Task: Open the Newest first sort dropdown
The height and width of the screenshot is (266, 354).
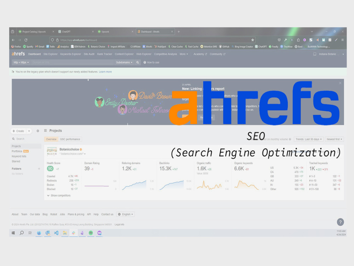Action: pyautogui.click(x=334, y=139)
